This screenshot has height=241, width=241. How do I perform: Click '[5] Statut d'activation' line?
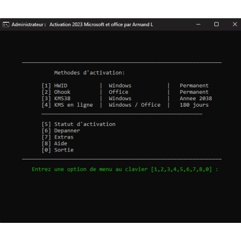tap(78, 124)
